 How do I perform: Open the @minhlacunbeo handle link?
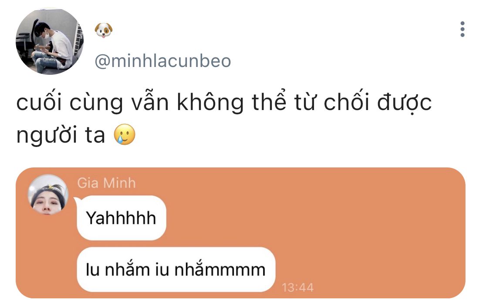pyautogui.click(x=163, y=61)
